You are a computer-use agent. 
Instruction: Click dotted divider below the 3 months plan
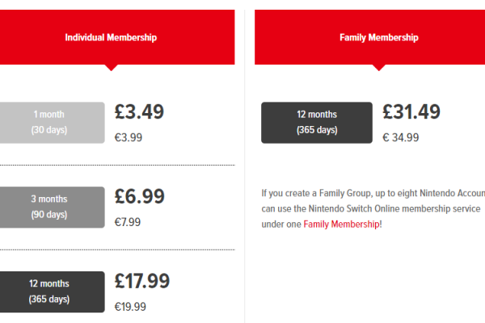click(x=117, y=250)
